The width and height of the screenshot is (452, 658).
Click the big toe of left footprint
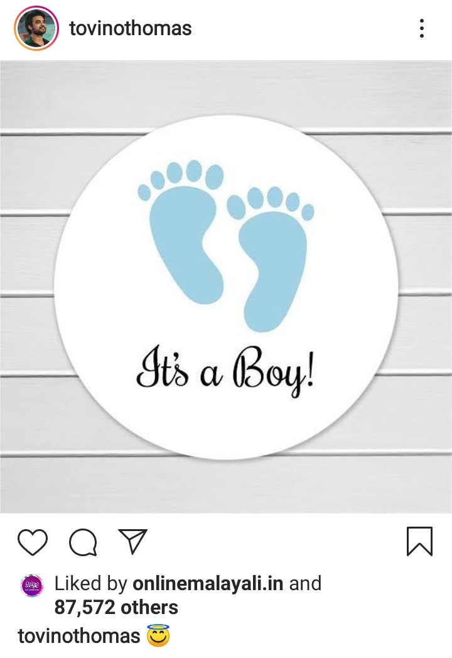pyautogui.click(x=214, y=177)
